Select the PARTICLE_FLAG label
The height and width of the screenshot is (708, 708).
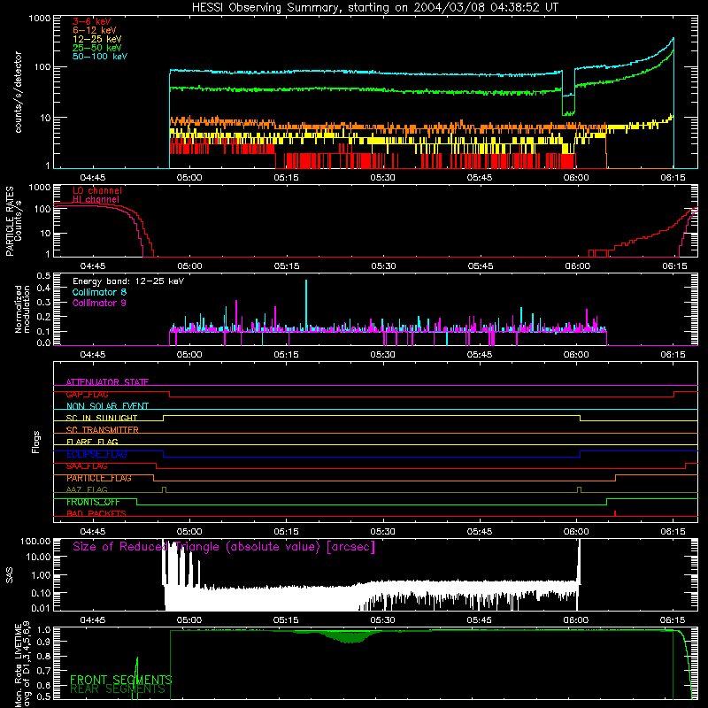click(99, 478)
